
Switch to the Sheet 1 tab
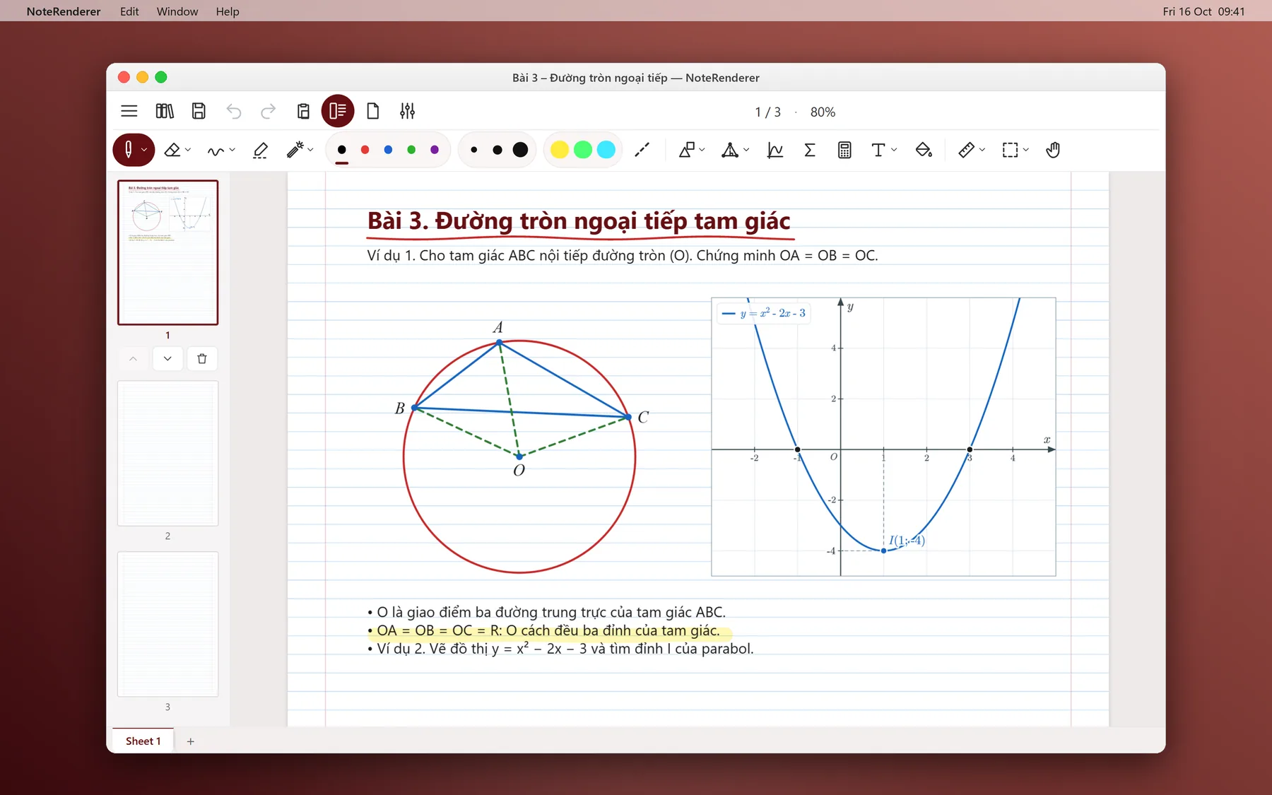click(x=143, y=741)
